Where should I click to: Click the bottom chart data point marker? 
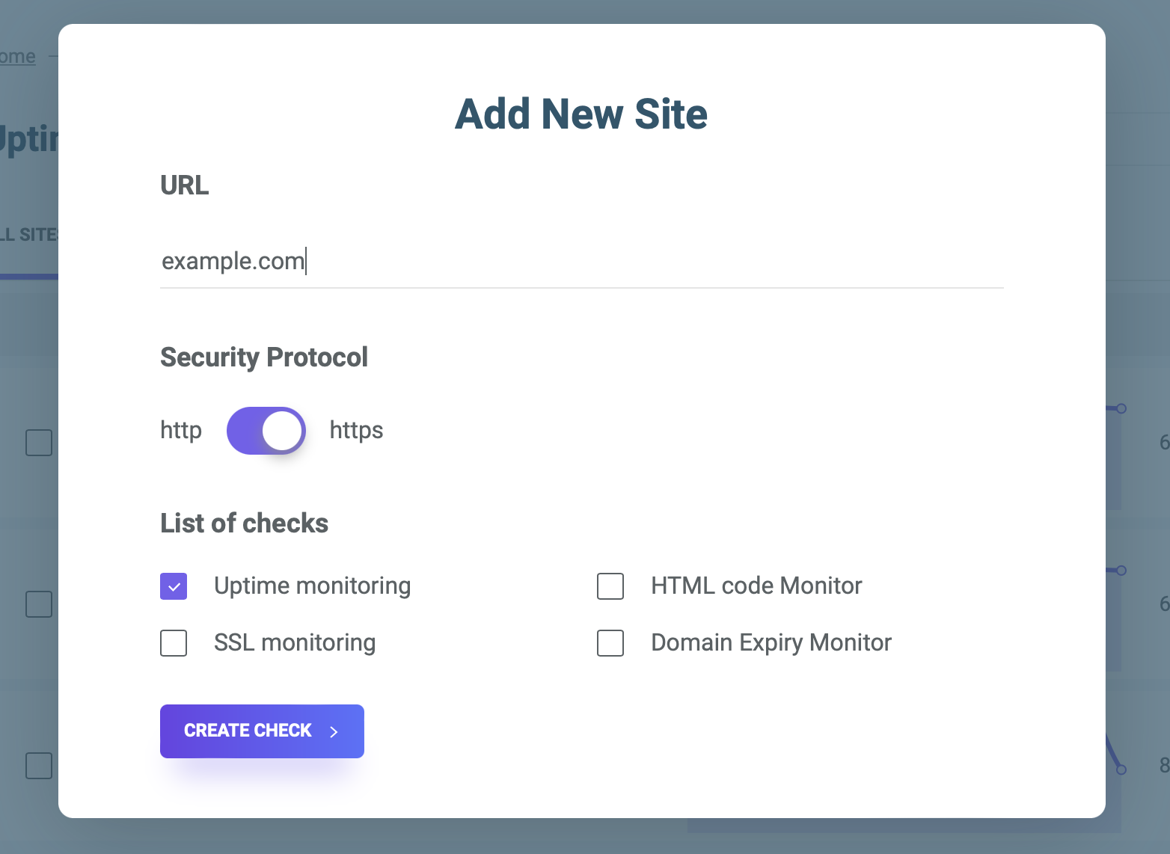(1121, 769)
